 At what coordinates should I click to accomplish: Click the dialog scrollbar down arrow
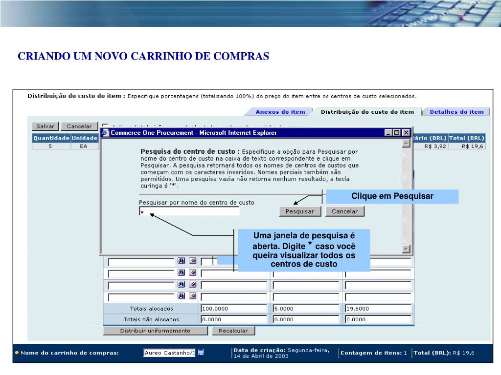tap(406, 249)
